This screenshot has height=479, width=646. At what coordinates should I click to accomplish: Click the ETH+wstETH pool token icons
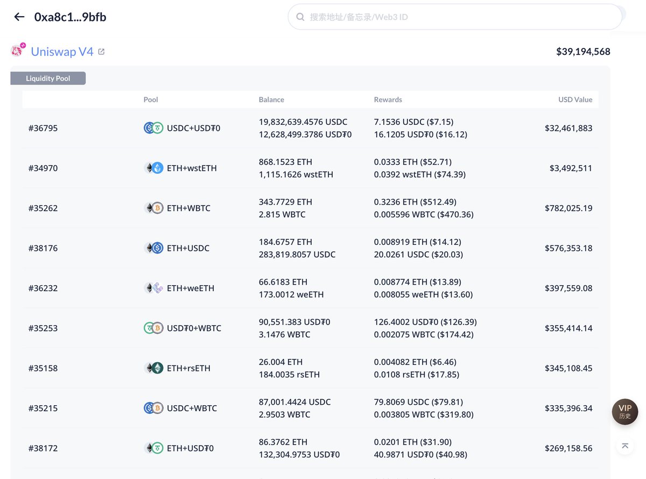pyautogui.click(x=153, y=168)
